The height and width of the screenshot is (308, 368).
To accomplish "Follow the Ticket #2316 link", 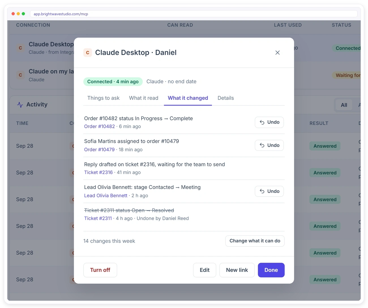I will pos(98,173).
